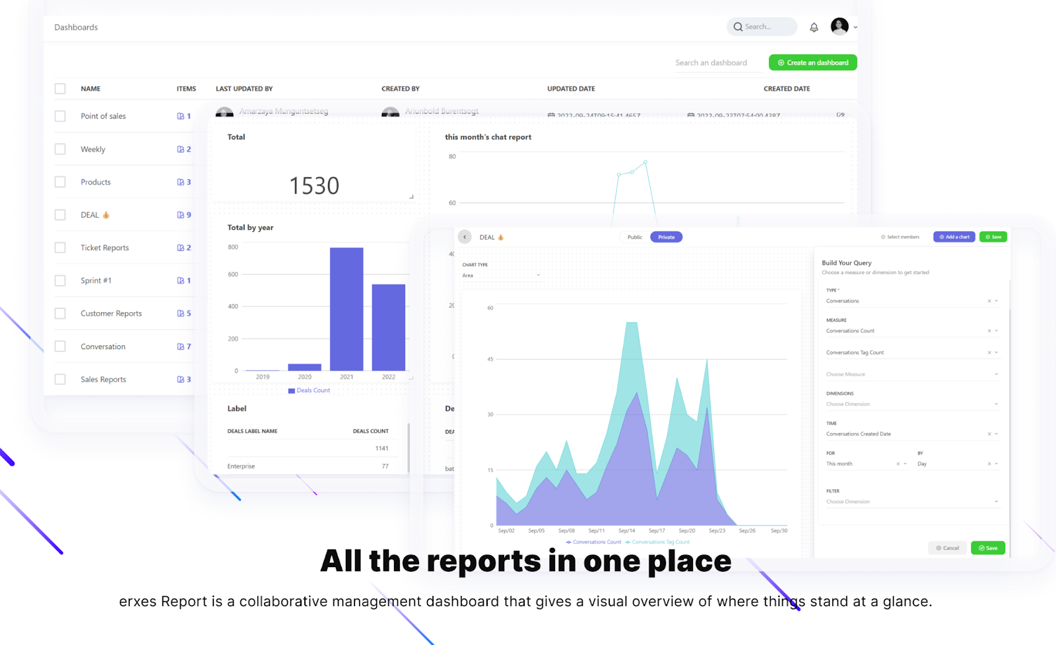Open the Sales Reports dashboard name
This screenshot has width=1056, height=645.
103,380
